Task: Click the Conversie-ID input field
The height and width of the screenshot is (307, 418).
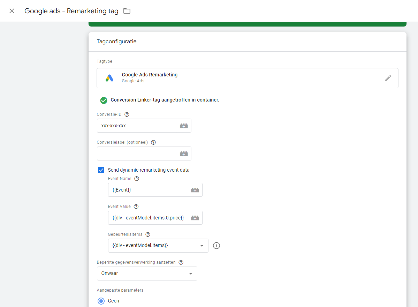Action: coord(137,126)
